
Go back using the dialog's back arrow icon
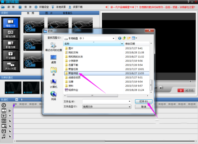[x=120, y=38]
